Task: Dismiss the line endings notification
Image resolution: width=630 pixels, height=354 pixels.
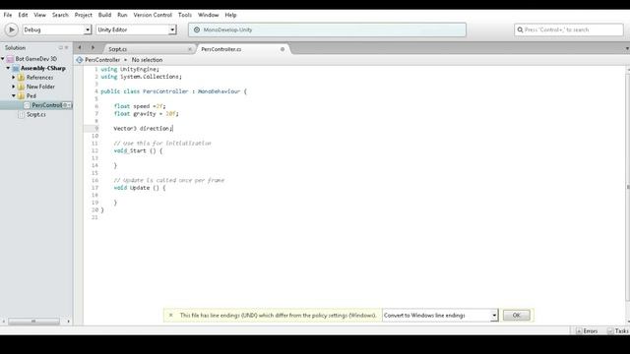Action: click(170, 315)
